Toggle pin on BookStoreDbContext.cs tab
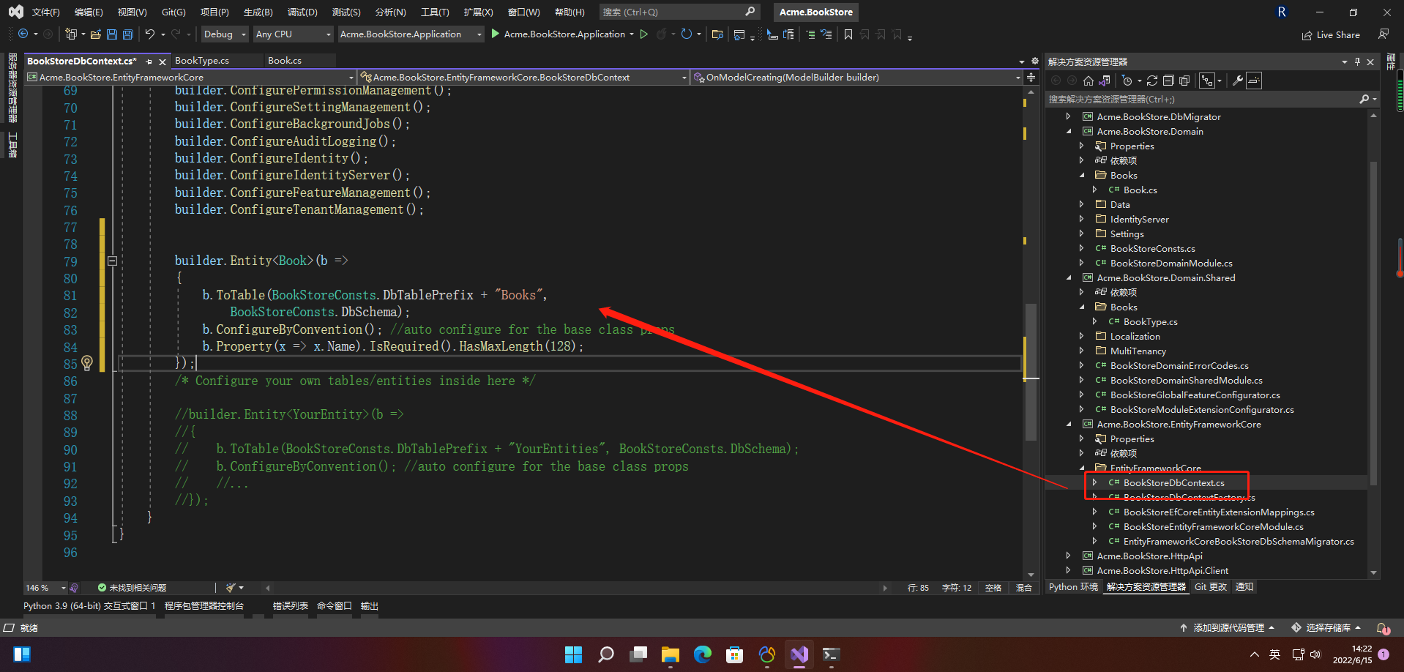The image size is (1404, 672). [149, 61]
